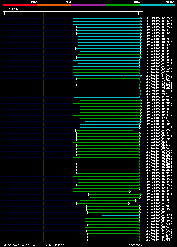This screenshot has width=177, height=247.
Task: Click the UniRef100_A9NVZ9 label
Action: [159, 130]
